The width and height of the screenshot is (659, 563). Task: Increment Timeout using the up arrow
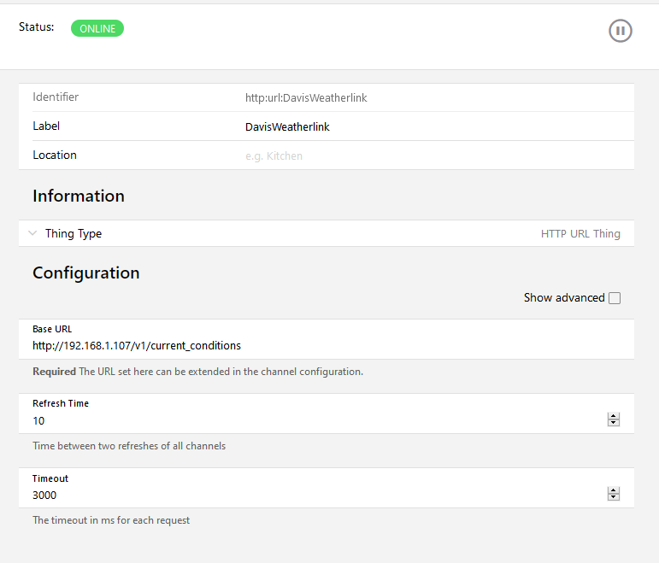pyautogui.click(x=613, y=490)
